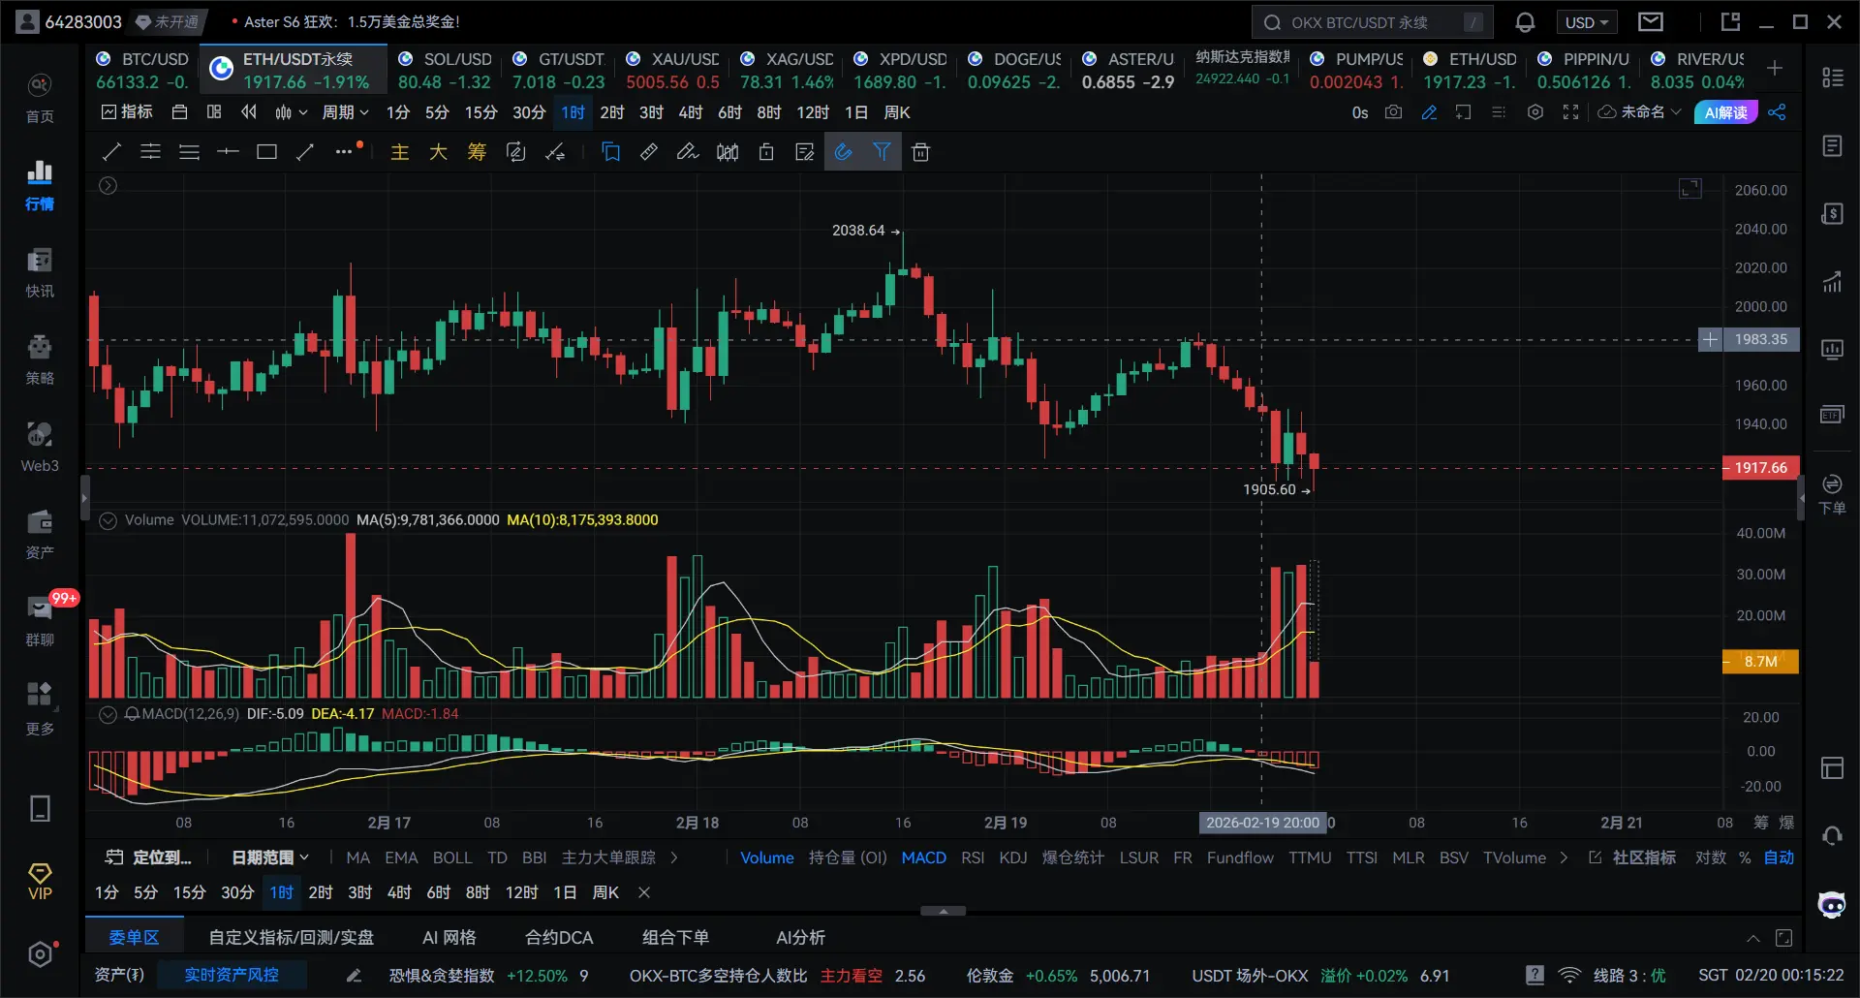The height and width of the screenshot is (998, 1860).
Task: Select the rectangle drawing tool
Action: click(266, 151)
